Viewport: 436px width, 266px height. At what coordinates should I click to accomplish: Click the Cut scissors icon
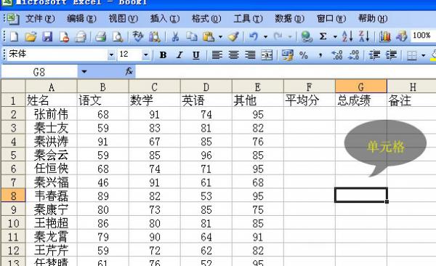pyautogui.click(x=175, y=36)
